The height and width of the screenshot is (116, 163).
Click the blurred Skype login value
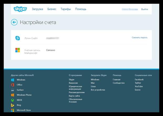tap(53, 38)
